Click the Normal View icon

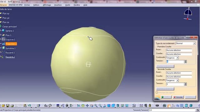(x=105, y=106)
